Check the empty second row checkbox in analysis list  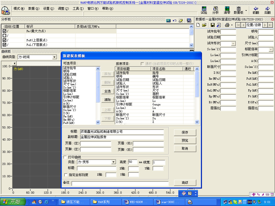coord(4,36)
